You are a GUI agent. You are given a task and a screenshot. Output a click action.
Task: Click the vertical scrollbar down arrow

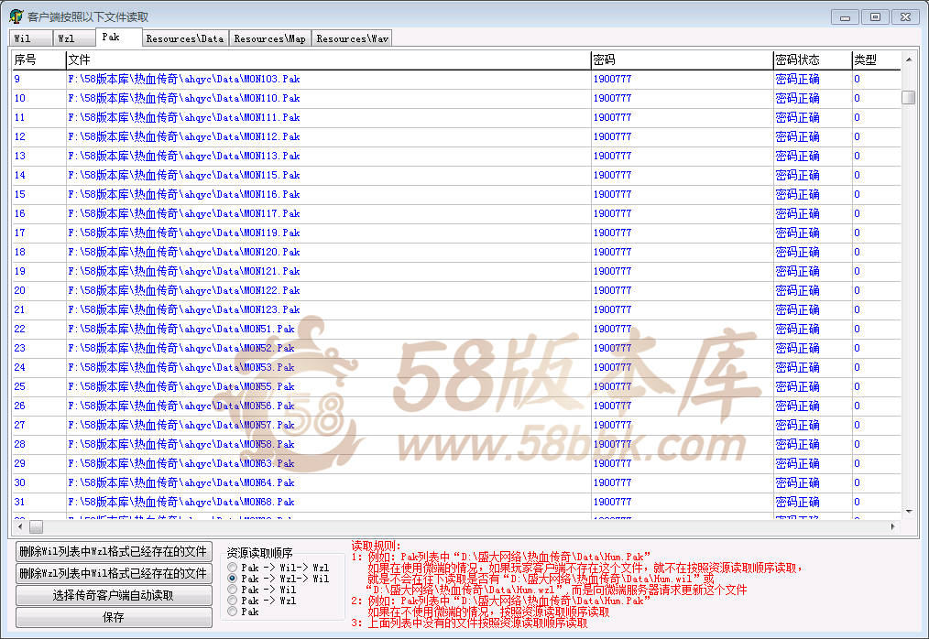pyautogui.click(x=908, y=511)
